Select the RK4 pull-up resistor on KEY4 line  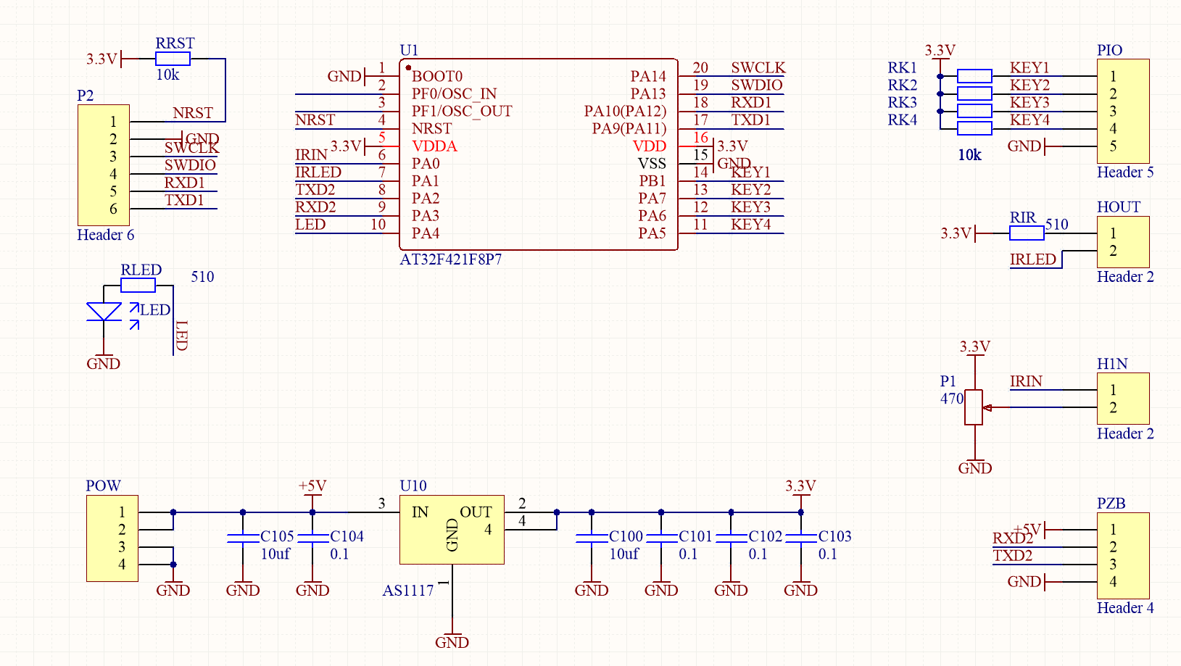click(x=974, y=128)
